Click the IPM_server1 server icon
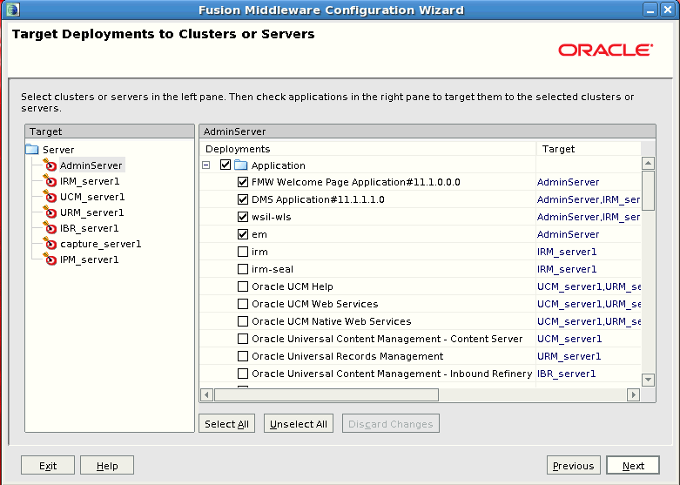This screenshot has height=485, width=680. [50, 259]
